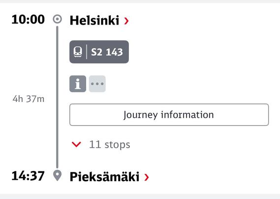Open Pieksämäki station details
The image size is (280, 199).
(x=104, y=177)
